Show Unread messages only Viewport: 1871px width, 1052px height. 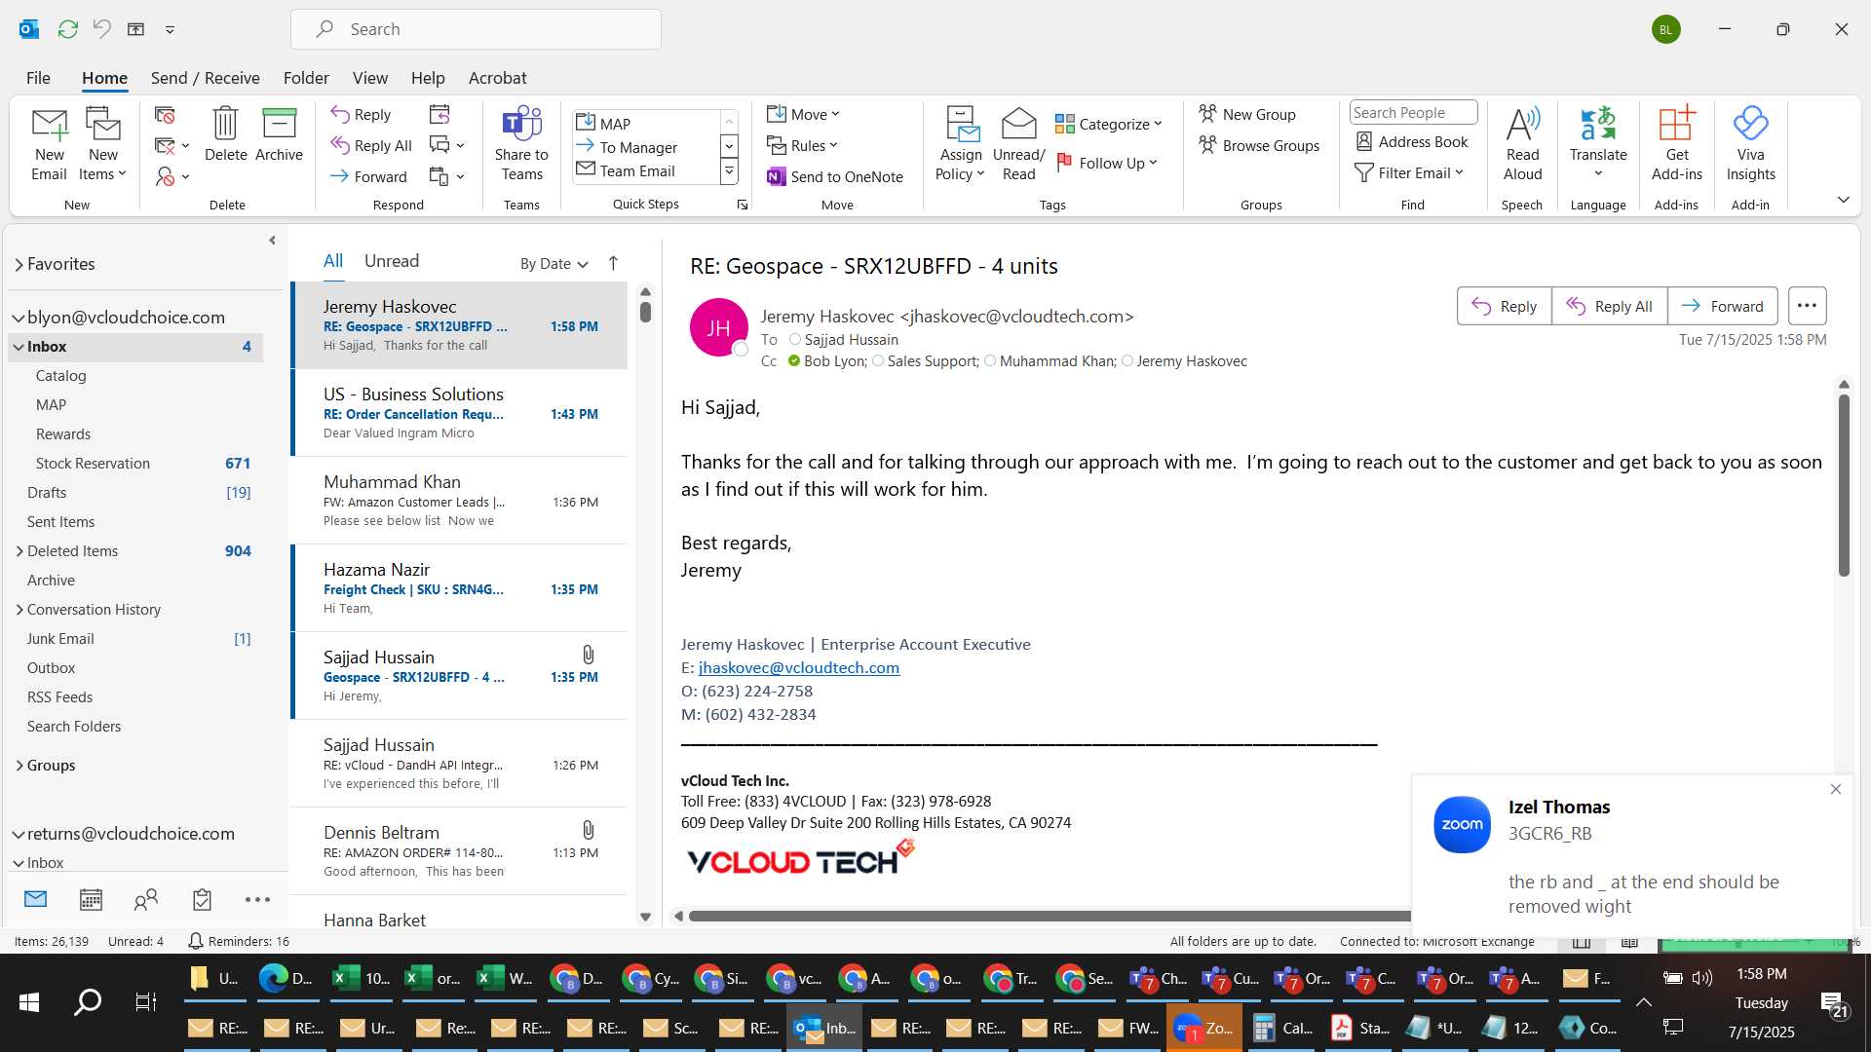coord(392,261)
